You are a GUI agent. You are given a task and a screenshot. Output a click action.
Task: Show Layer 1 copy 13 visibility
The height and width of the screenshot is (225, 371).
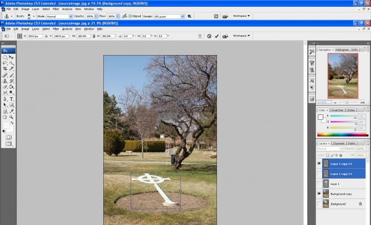tap(319, 174)
